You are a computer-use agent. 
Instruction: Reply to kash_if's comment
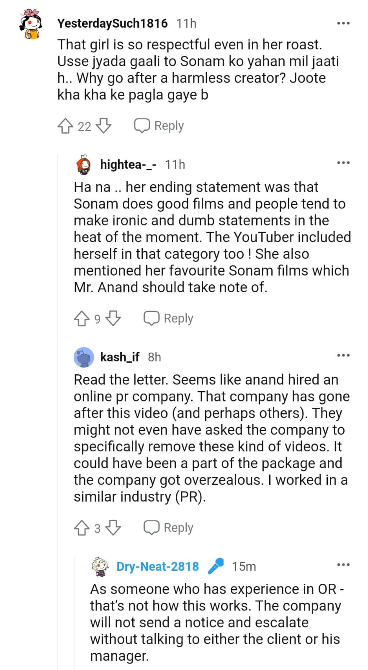(168, 528)
